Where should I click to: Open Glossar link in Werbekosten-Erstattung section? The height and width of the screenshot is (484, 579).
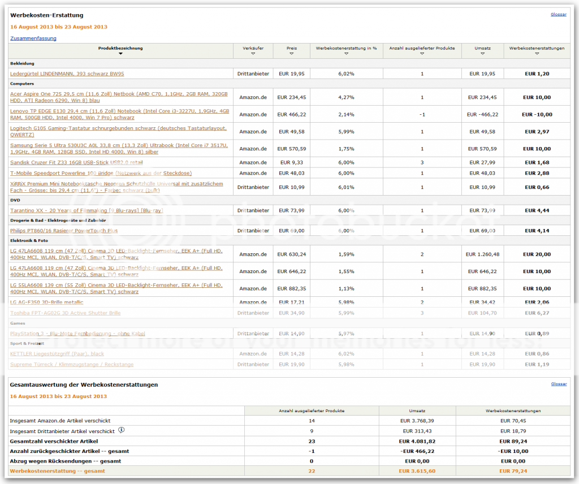click(558, 14)
